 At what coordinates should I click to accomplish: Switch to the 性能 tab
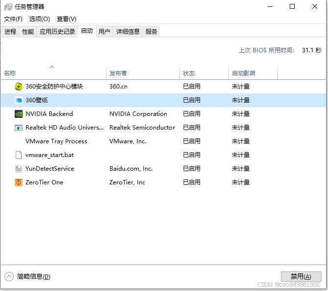(x=28, y=32)
